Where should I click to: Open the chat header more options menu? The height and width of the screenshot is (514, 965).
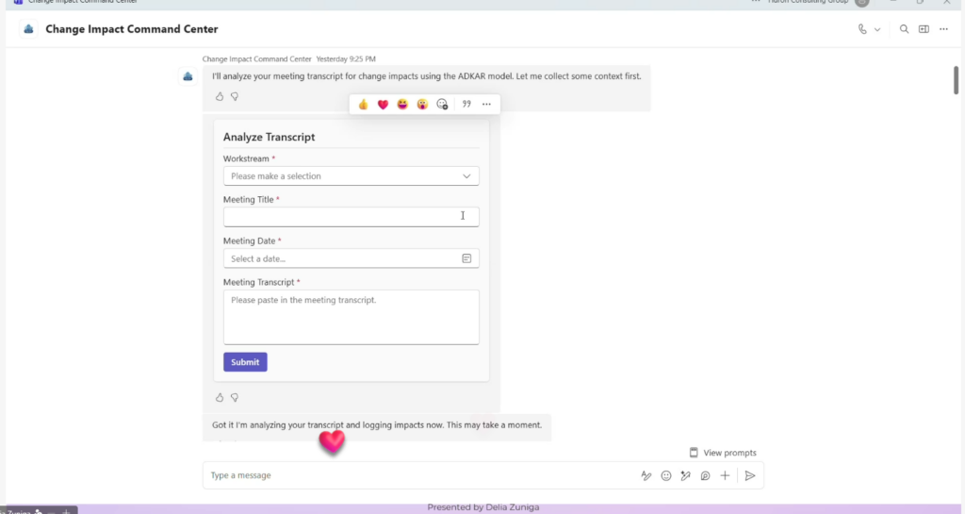pos(943,29)
